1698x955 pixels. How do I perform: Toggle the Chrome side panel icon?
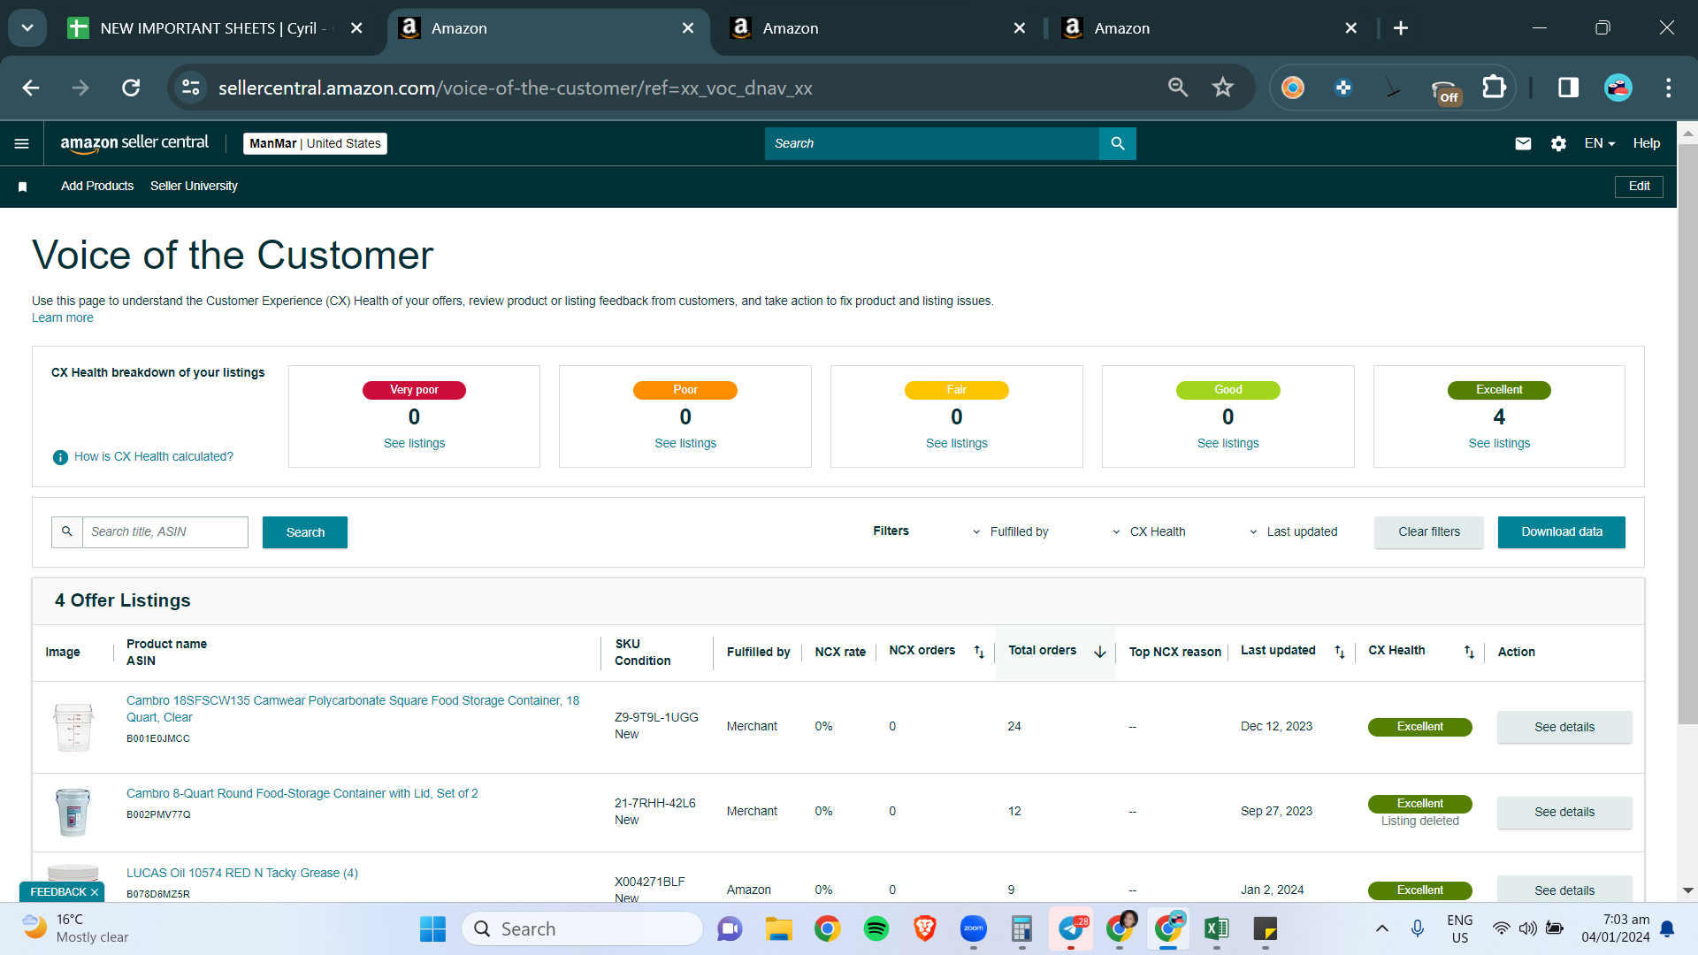point(1569,88)
